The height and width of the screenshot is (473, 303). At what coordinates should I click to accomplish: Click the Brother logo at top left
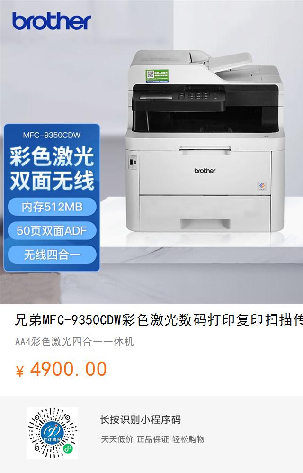[52, 21]
